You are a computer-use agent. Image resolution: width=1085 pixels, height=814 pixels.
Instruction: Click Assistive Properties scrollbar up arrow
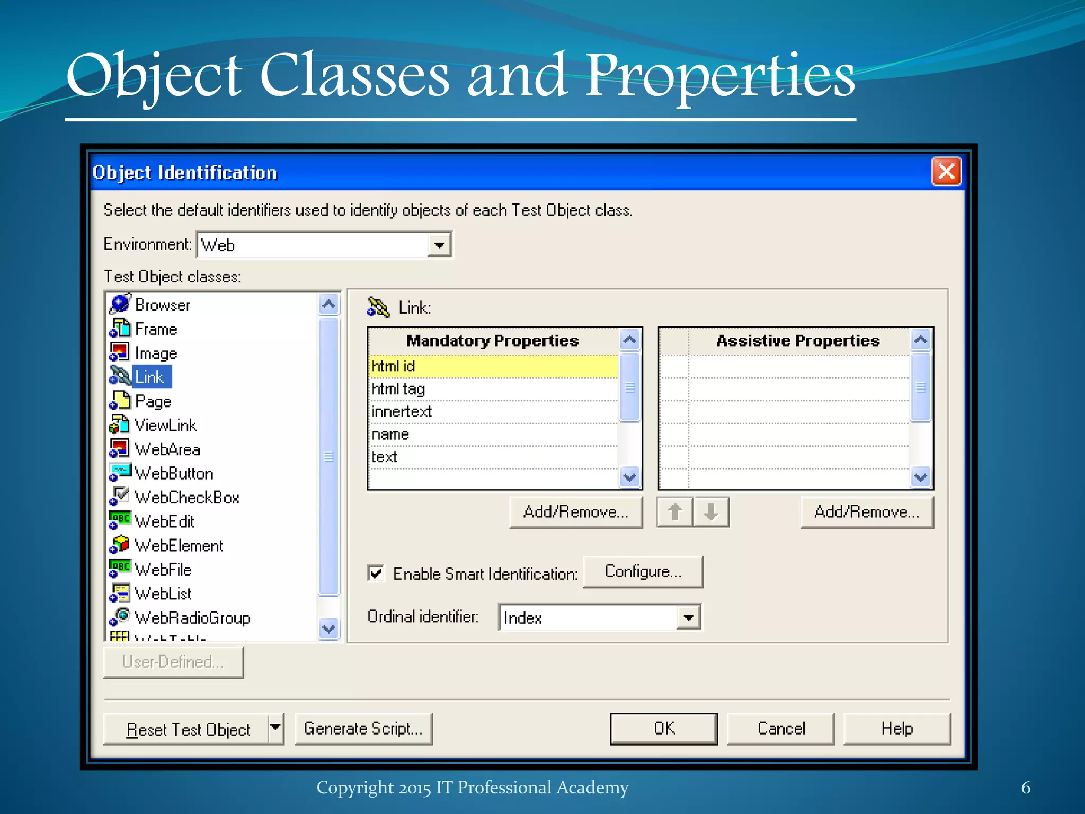[x=921, y=340]
